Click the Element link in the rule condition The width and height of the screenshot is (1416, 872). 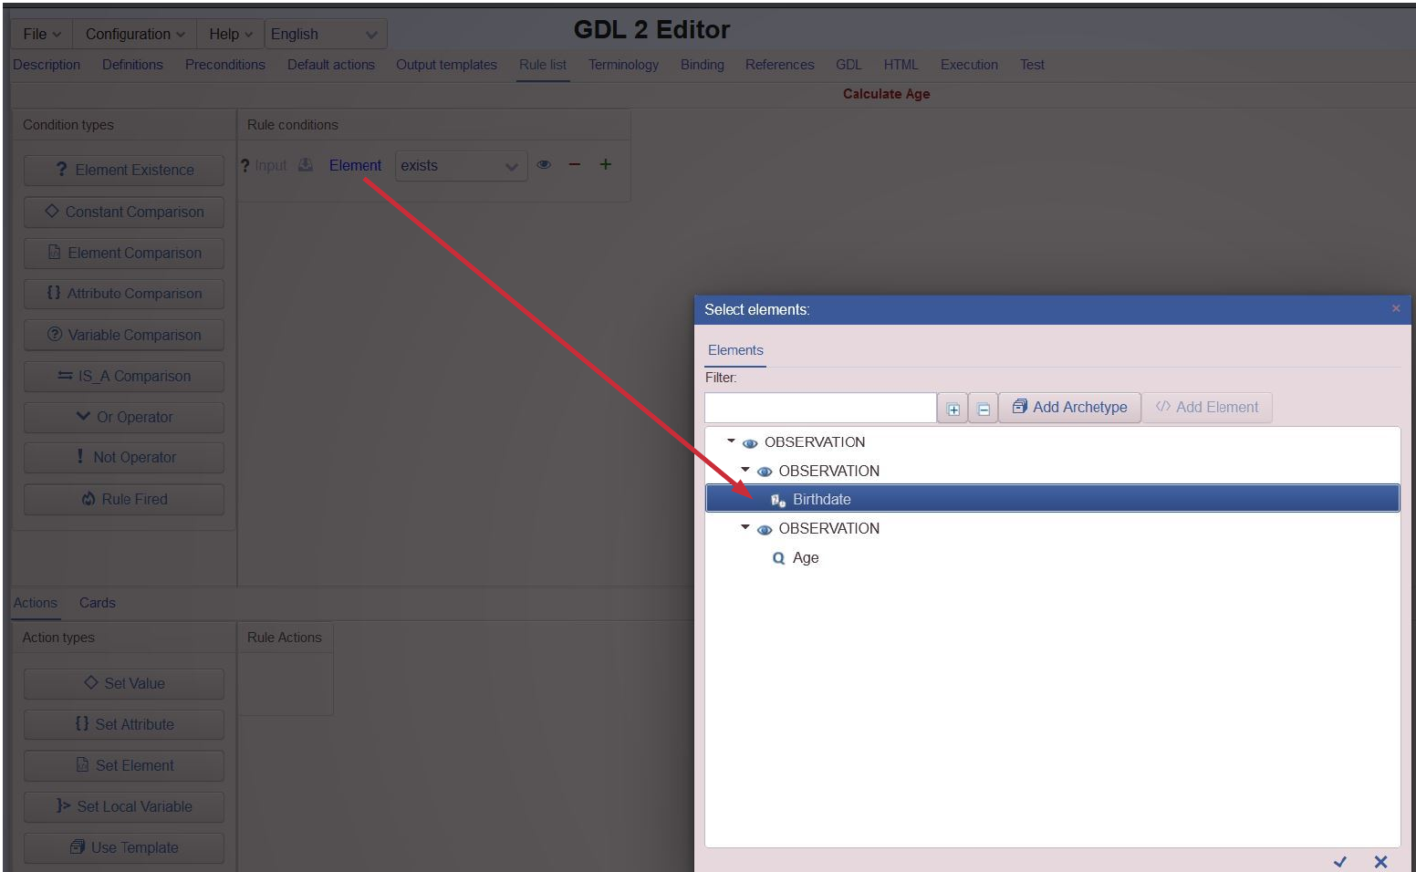click(x=355, y=165)
